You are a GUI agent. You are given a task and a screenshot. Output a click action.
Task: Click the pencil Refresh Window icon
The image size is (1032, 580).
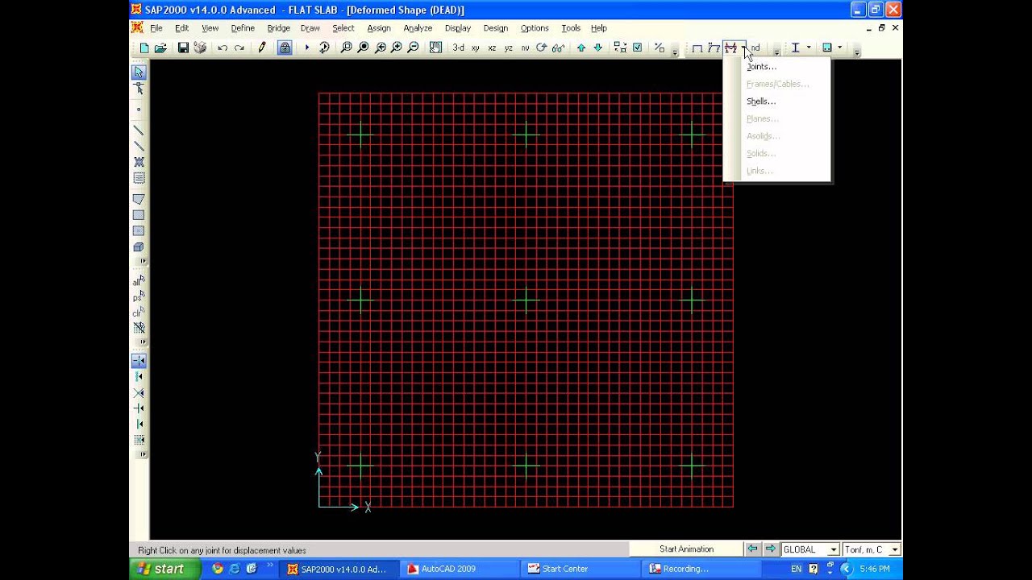(262, 48)
